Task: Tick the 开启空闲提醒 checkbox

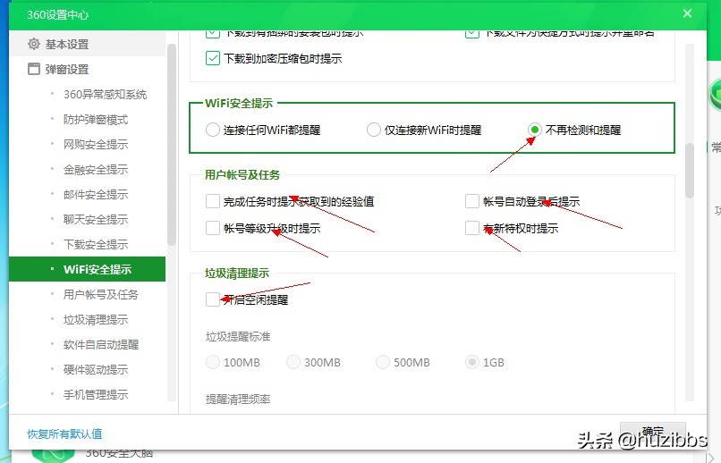Action: [x=212, y=299]
